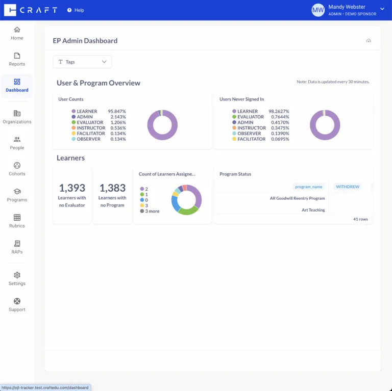
Task: Click the Home label in sidebar
Action: (x=17, y=38)
